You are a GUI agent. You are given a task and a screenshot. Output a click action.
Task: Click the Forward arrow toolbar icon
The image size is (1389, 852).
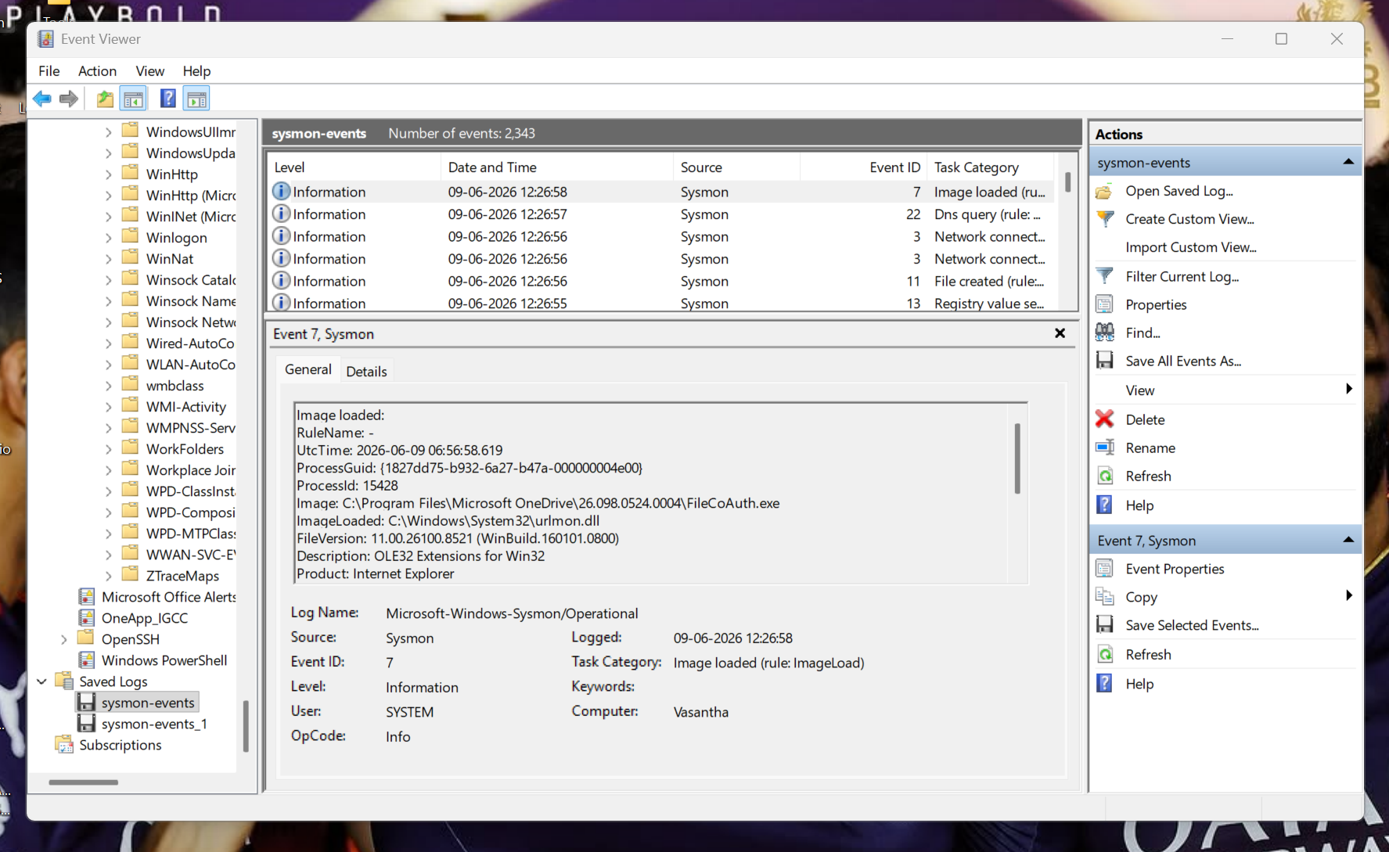pyautogui.click(x=69, y=99)
